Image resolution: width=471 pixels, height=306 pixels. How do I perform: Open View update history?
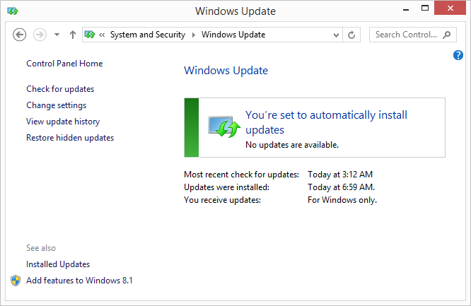[x=63, y=122]
